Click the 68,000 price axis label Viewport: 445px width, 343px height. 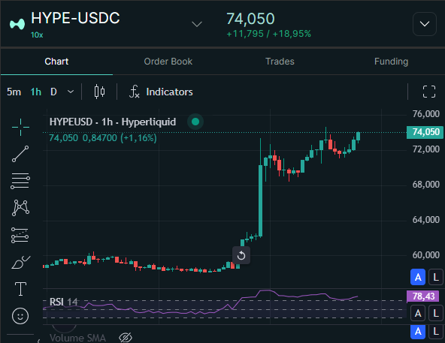point(425,185)
